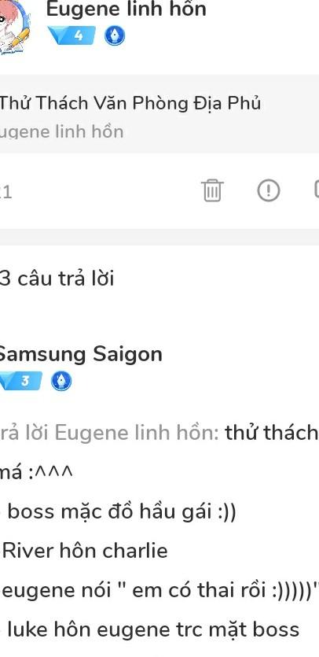Viewport: 319px width, 657px height.
Task: Select the 'River hôn charlie' comment line
Action: pyautogui.click(x=85, y=551)
